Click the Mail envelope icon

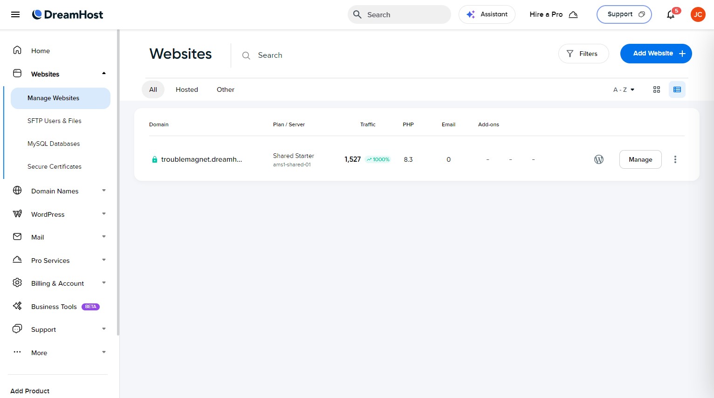coord(17,236)
